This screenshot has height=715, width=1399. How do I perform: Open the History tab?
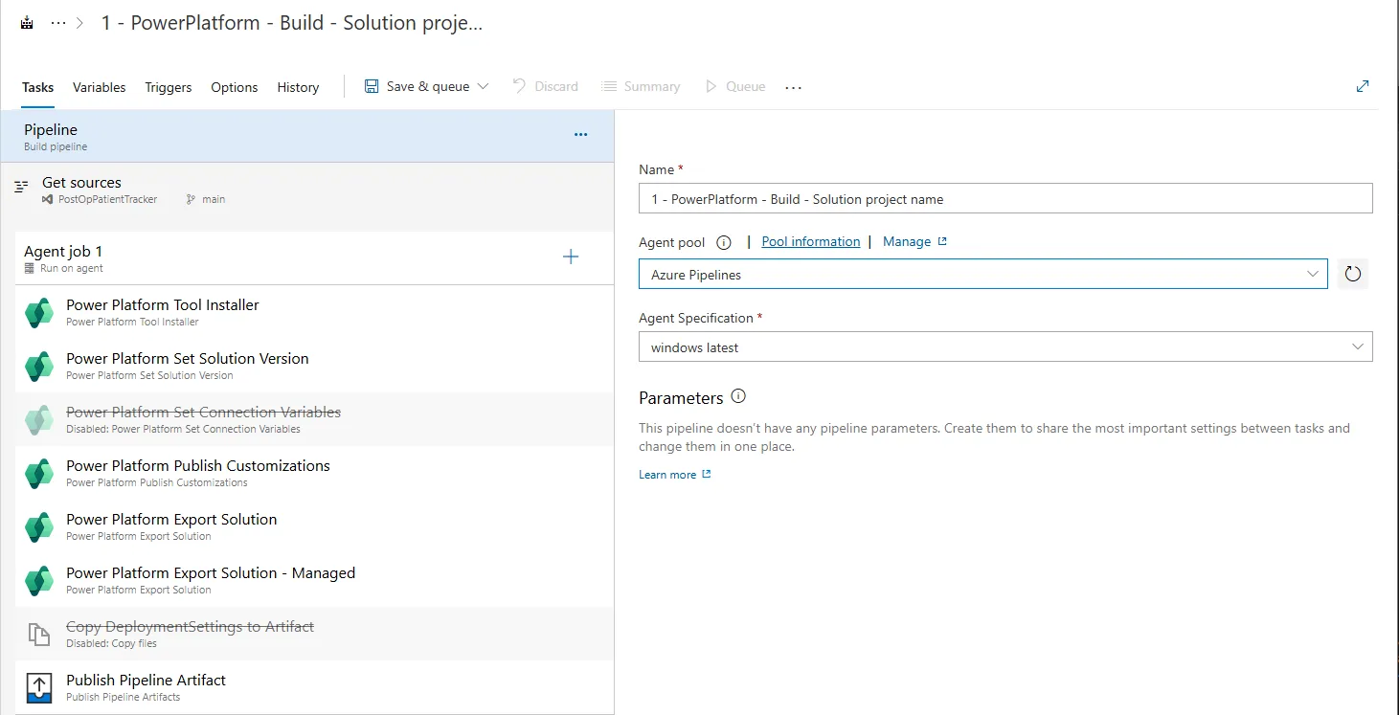(298, 87)
